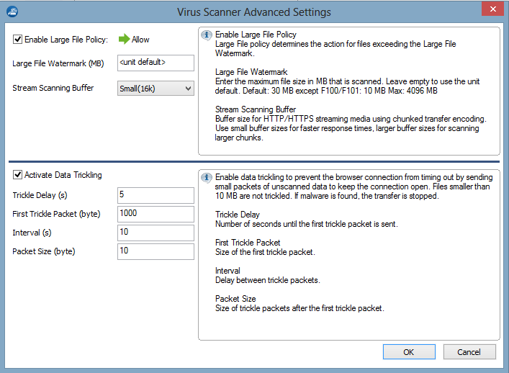Click the Virus Scanner Advanced Settings title text
Viewport: 509px width, 373px height.
254,12
